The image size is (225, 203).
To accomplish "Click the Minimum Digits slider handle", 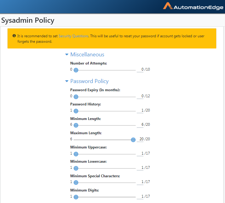I will [x=76, y=197].
